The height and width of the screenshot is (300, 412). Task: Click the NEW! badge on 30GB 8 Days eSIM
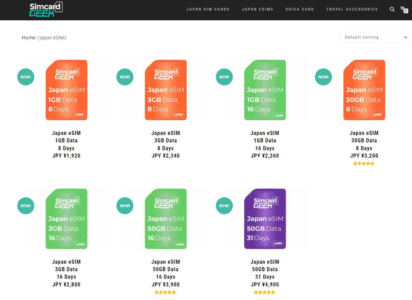pos(323,77)
